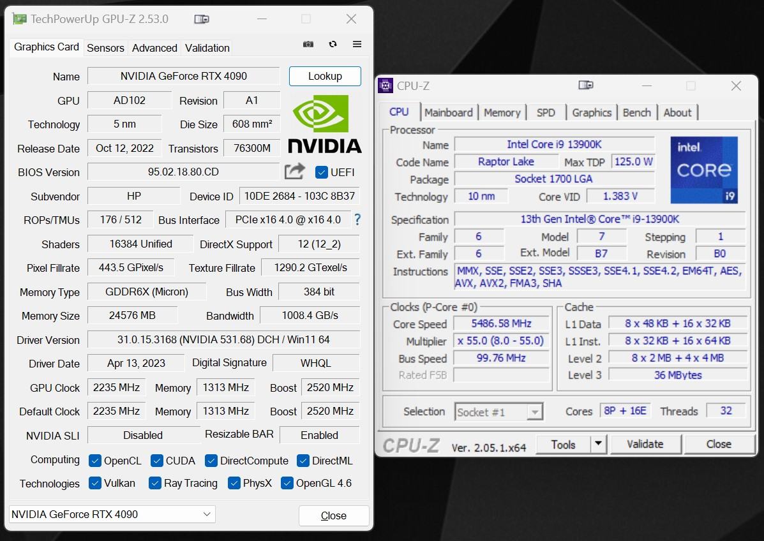Click the Max TDP value 125.0 W
This screenshot has width=764, height=541.
click(x=633, y=161)
